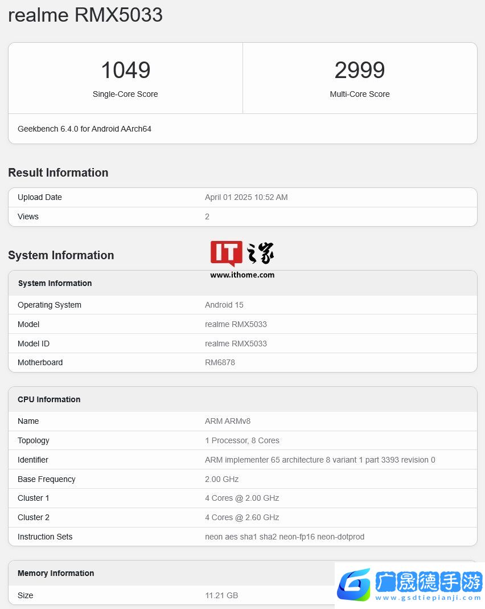Select the single-core score 1049

125,70
